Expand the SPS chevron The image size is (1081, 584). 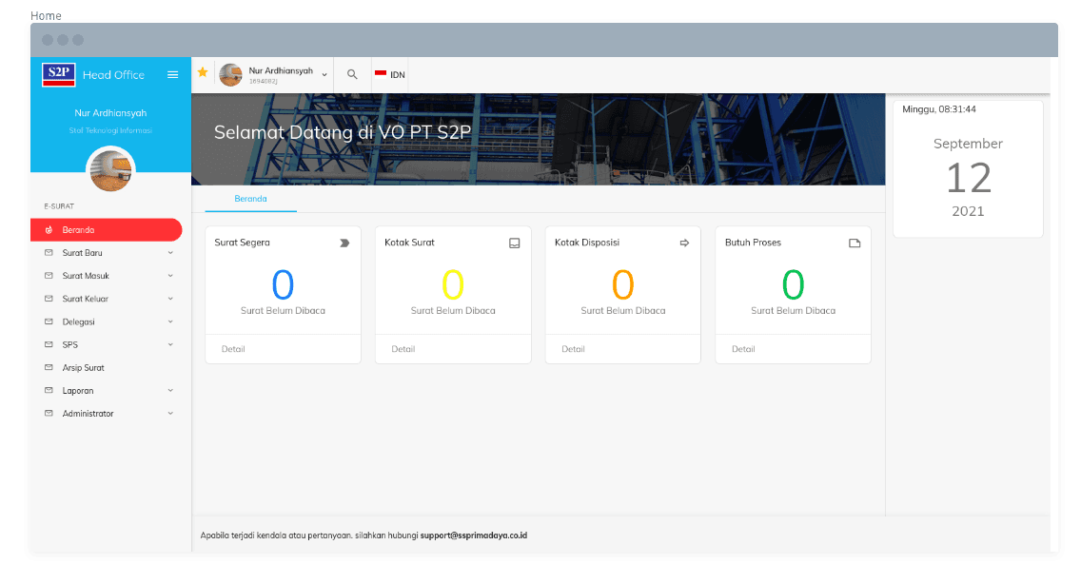[170, 344]
